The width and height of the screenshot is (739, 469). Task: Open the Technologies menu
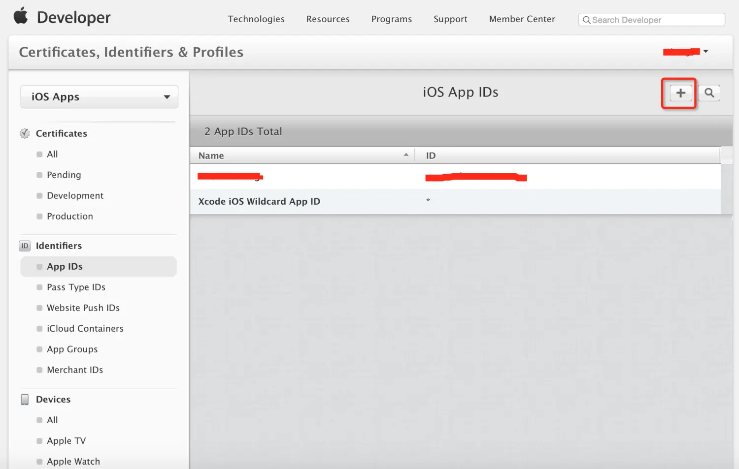click(x=256, y=19)
